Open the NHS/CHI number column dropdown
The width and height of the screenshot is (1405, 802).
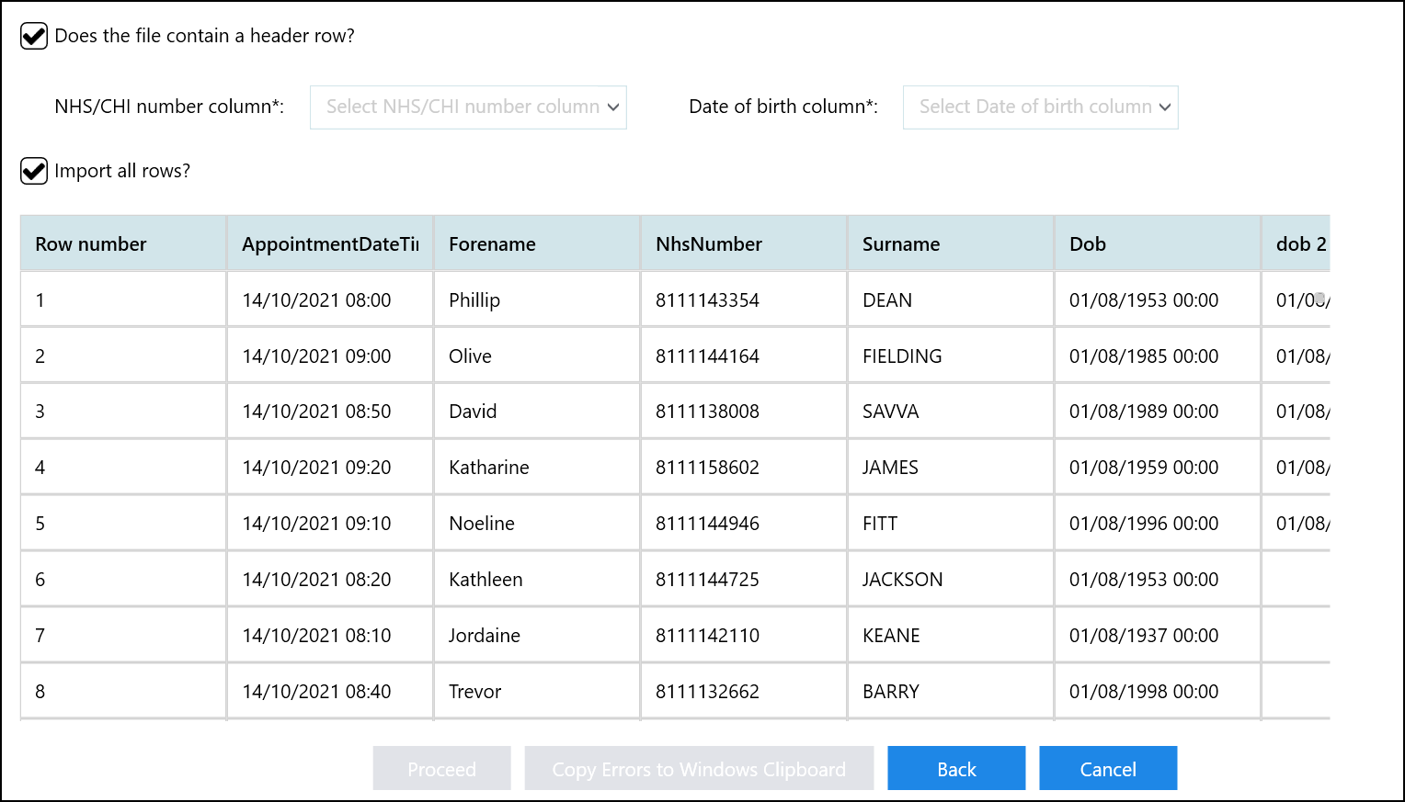pyautogui.click(x=468, y=107)
